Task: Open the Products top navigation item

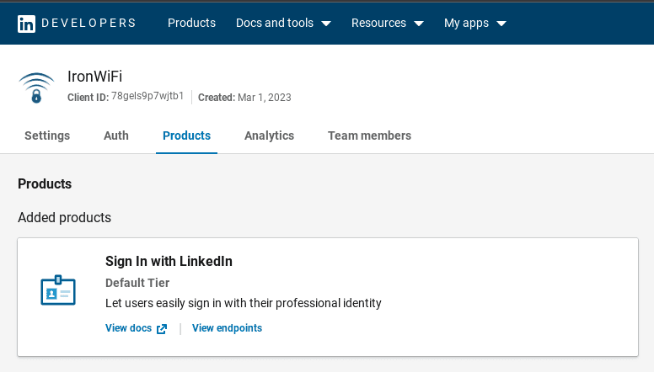Action: (191, 23)
